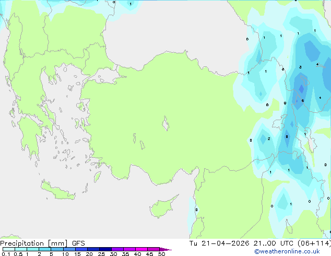The image size is (331, 256).
Task: Click the "35" legend scale label
Action: [125, 254]
